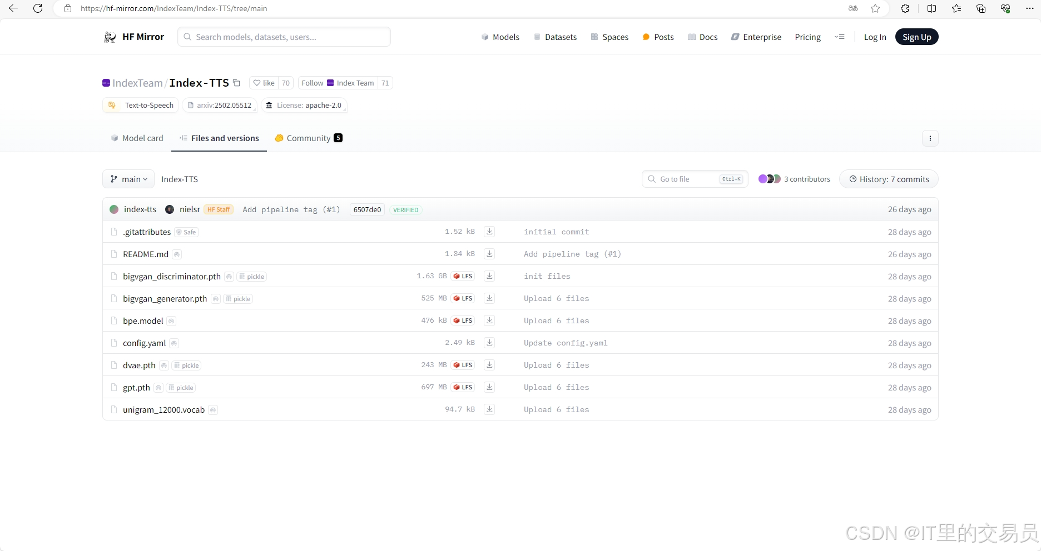Open the README.md file
The height and width of the screenshot is (551, 1041).
(x=146, y=254)
